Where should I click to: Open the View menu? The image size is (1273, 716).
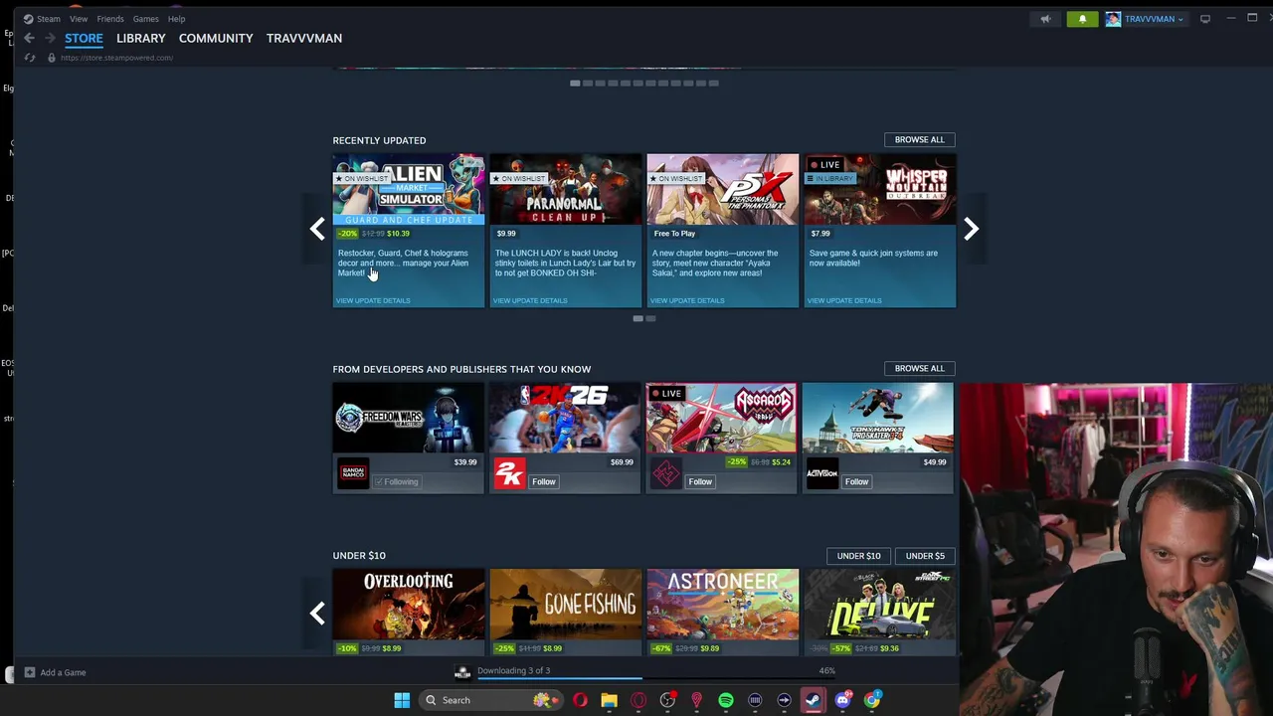[79, 19]
